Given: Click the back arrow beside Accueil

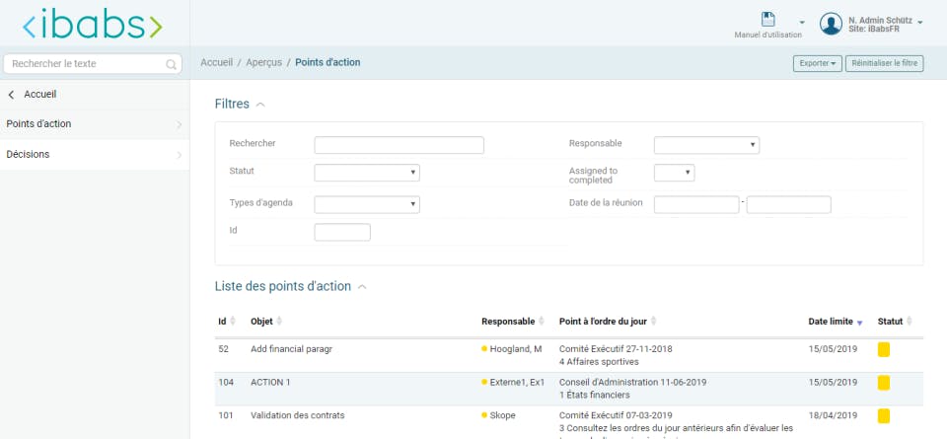Looking at the screenshot, I should pos(11,95).
